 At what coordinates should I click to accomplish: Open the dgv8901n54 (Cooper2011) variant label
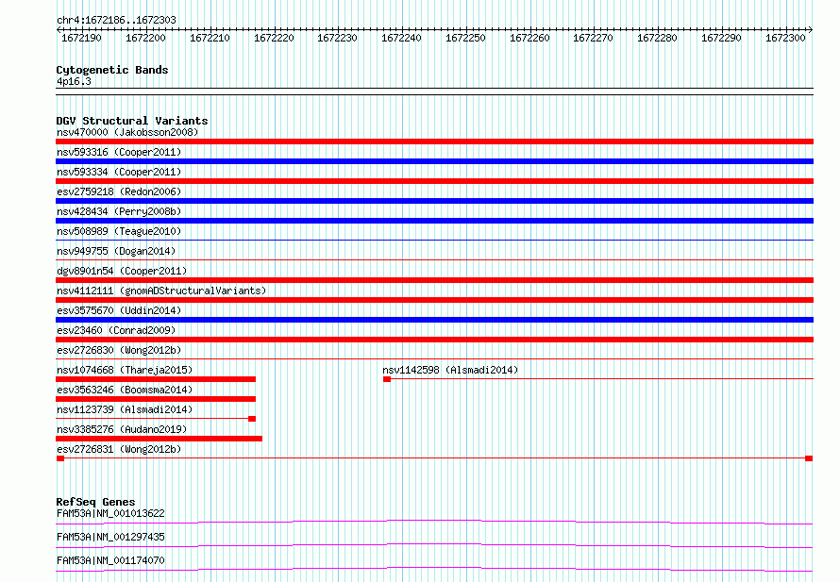point(122,271)
